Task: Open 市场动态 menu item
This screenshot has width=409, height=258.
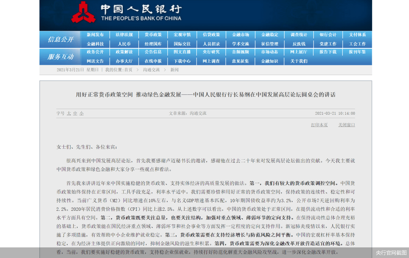Action: coord(269,52)
